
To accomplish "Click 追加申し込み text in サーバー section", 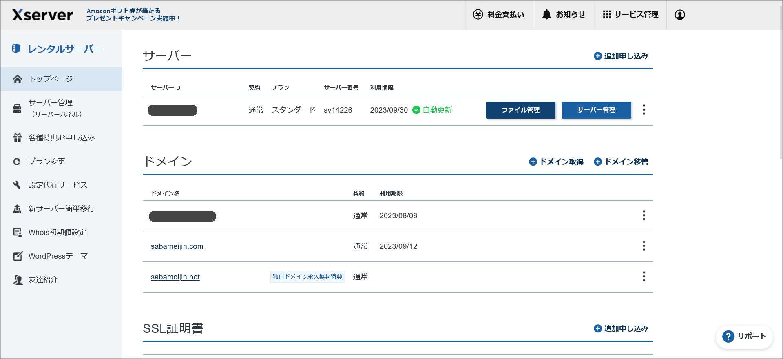I will pyautogui.click(x=626, y=56).
